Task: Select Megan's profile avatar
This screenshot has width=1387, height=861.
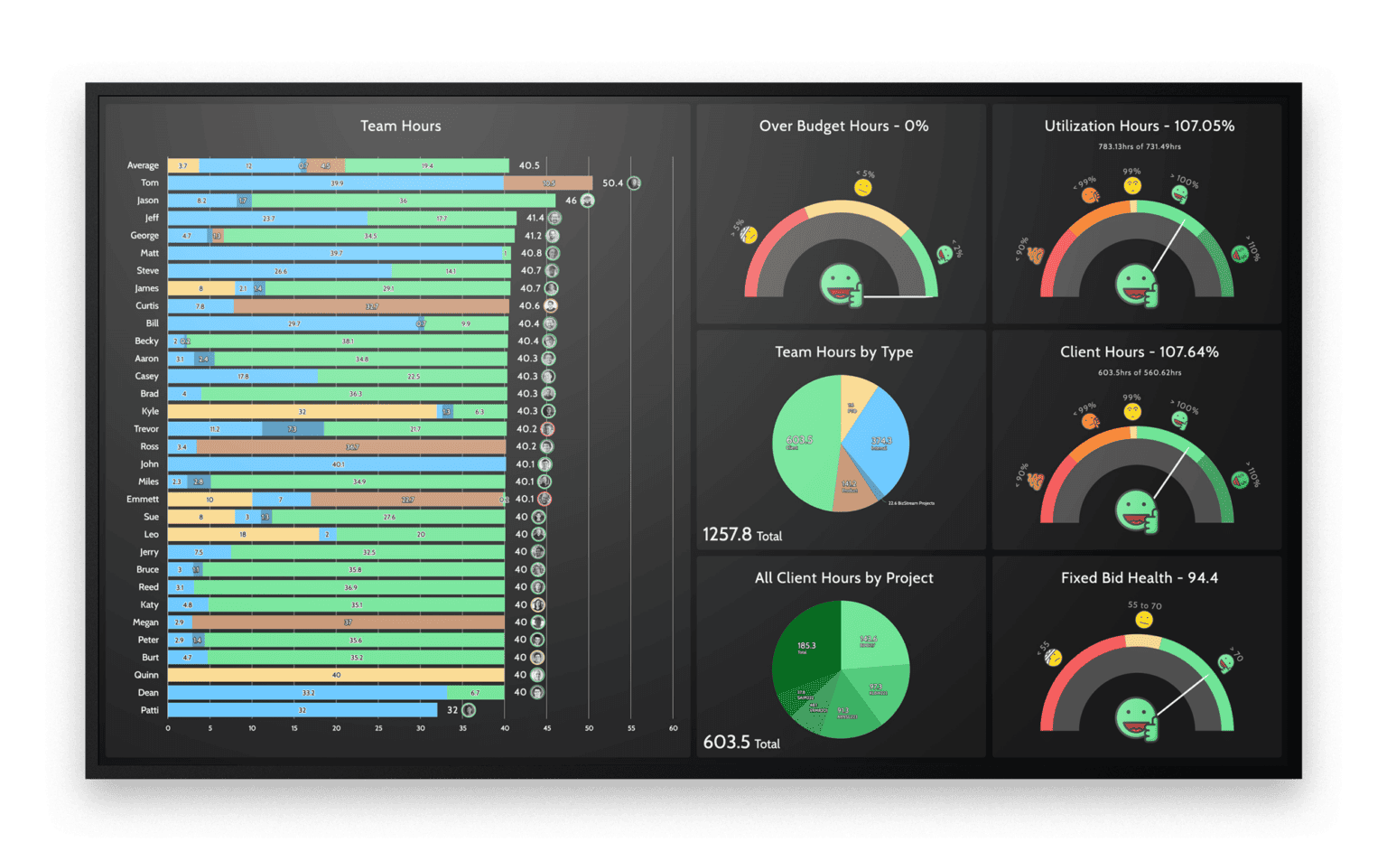Action: click(538, 622)
